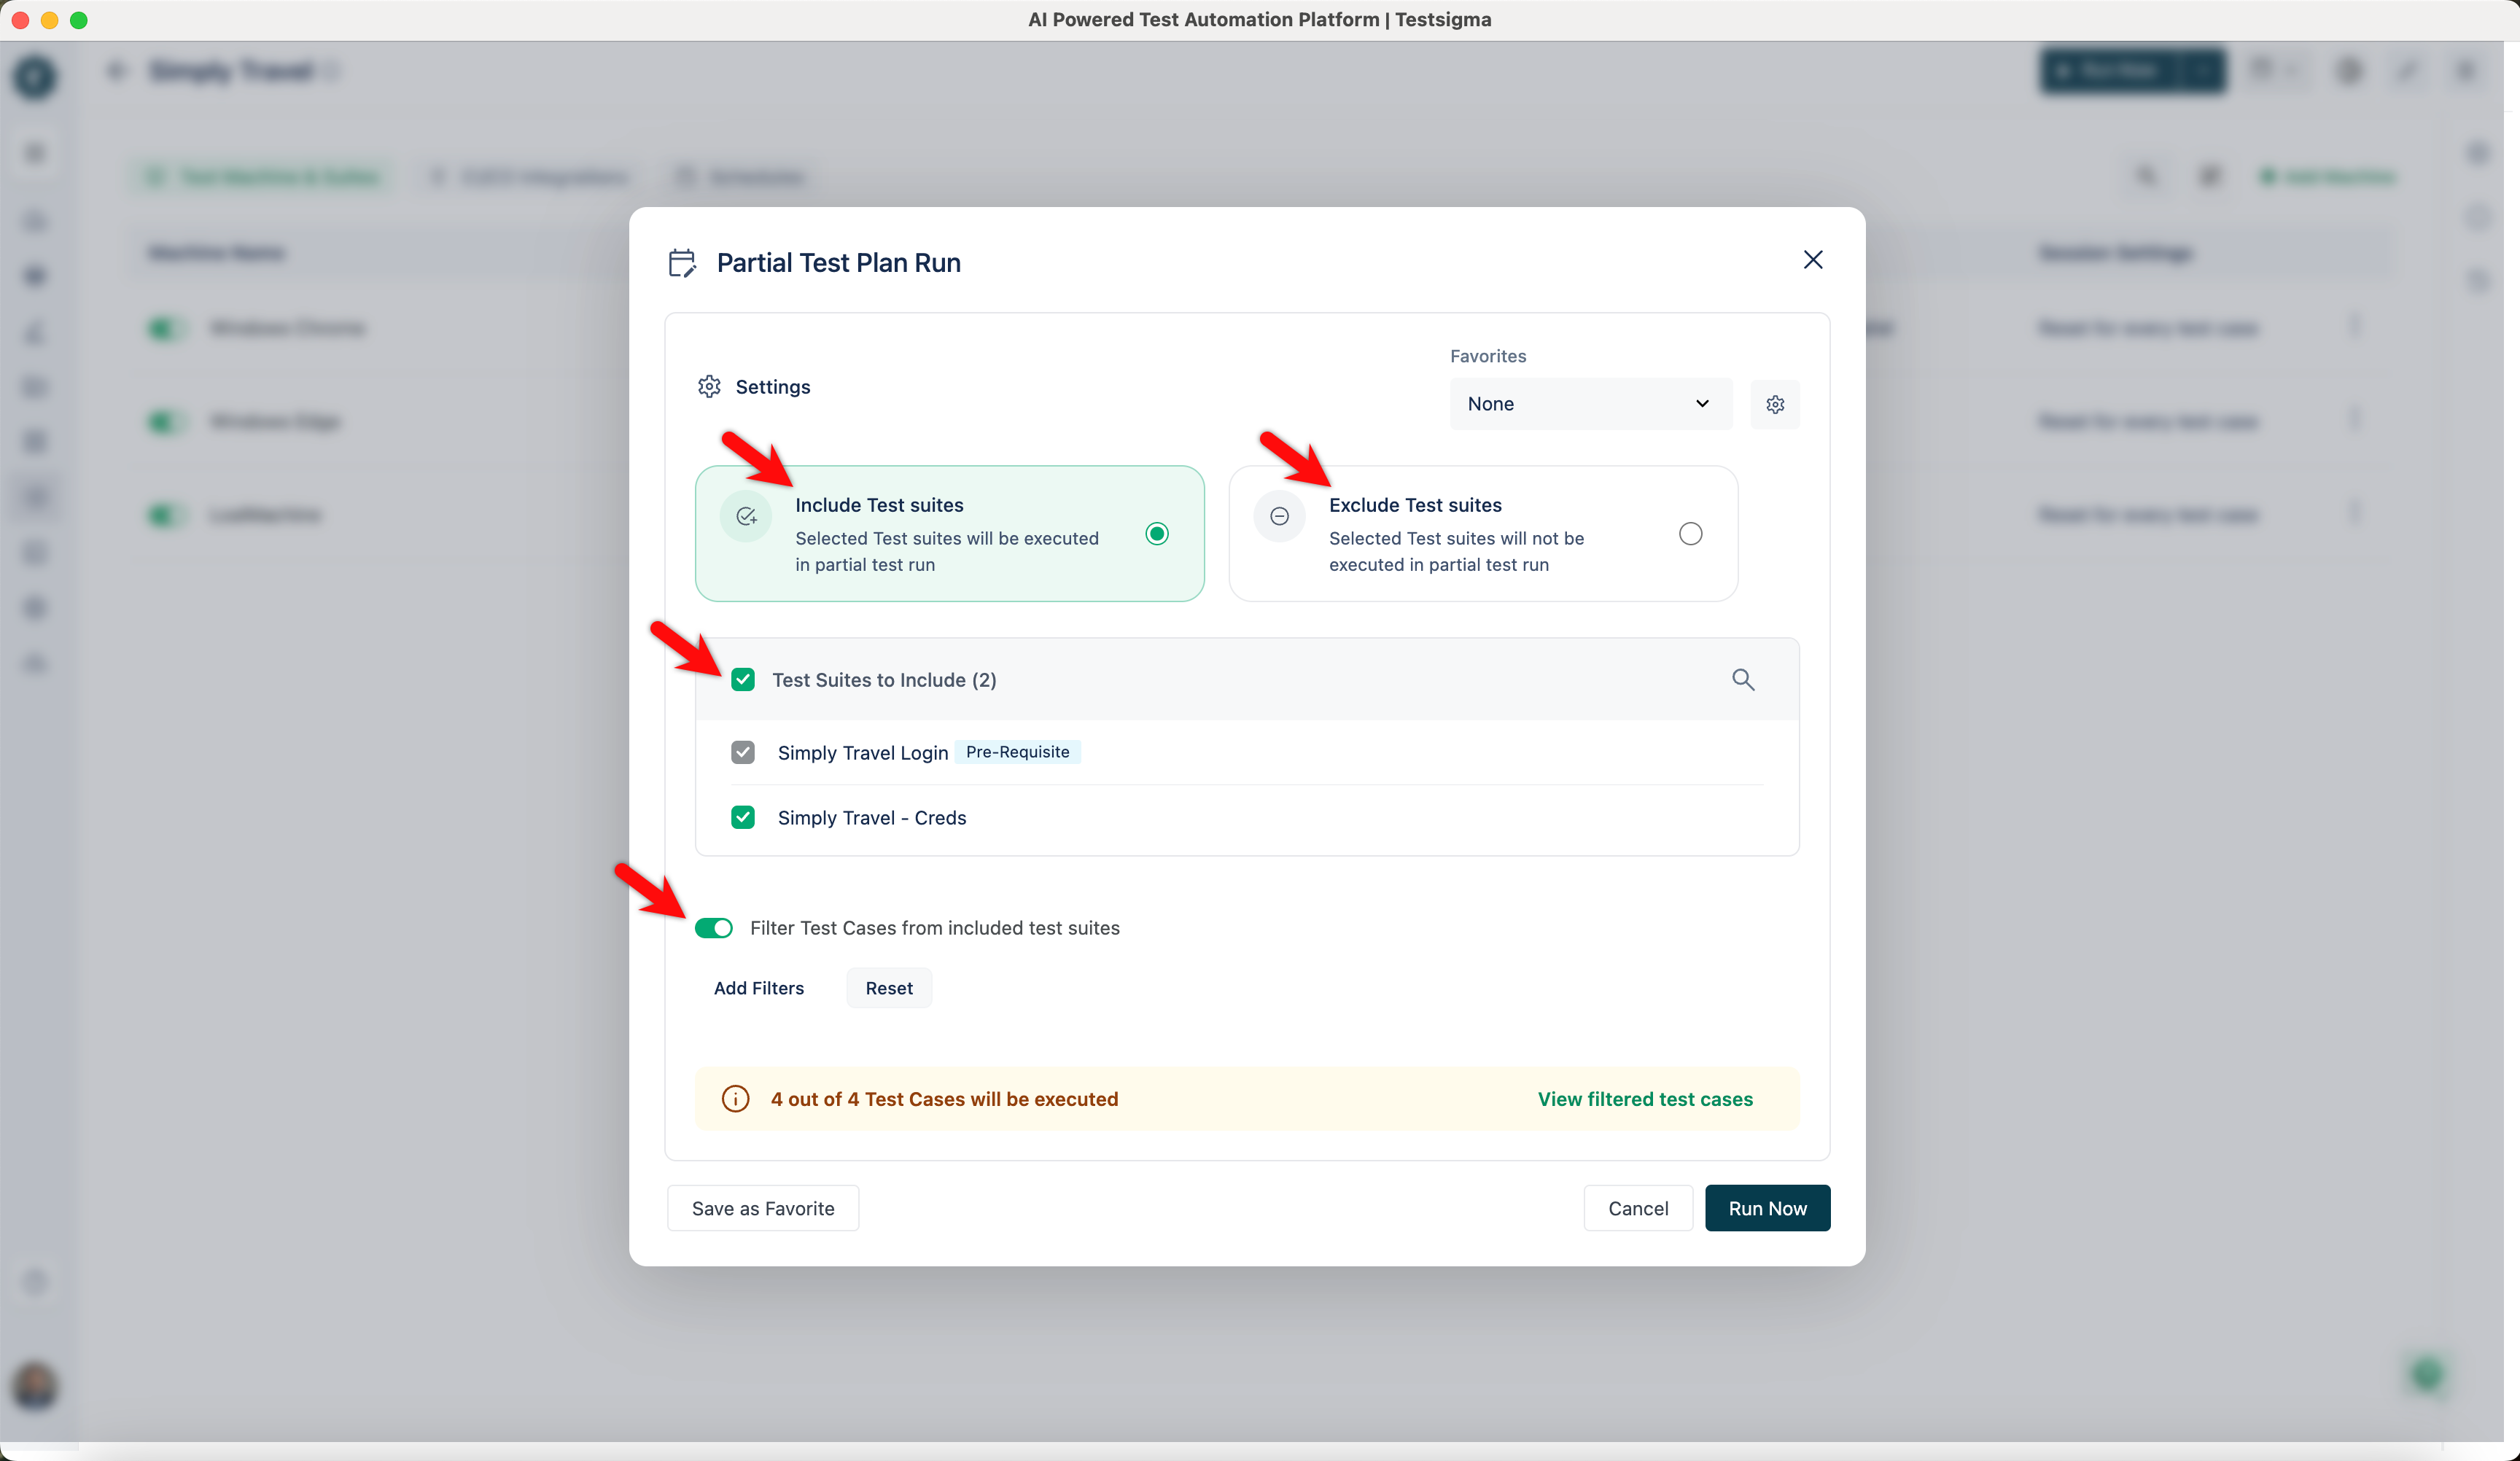Click the calendar icon next to dialog title
2520x1461 pixels.
(682, 263)
